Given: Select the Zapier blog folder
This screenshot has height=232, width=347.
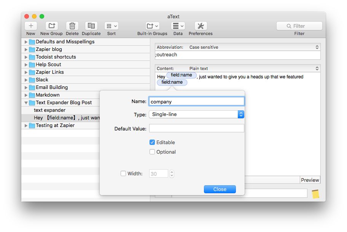Looking at the screenshot, I should point(86,49).
